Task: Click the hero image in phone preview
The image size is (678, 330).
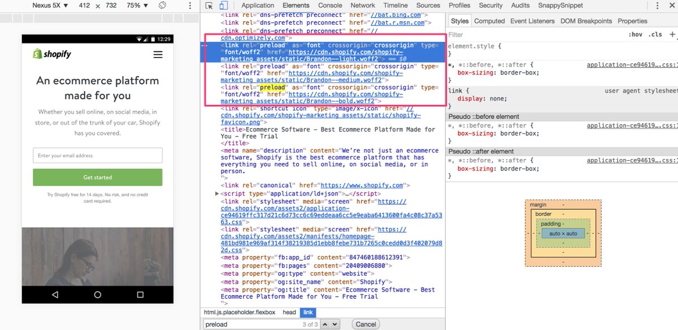Action: point(98,256)
